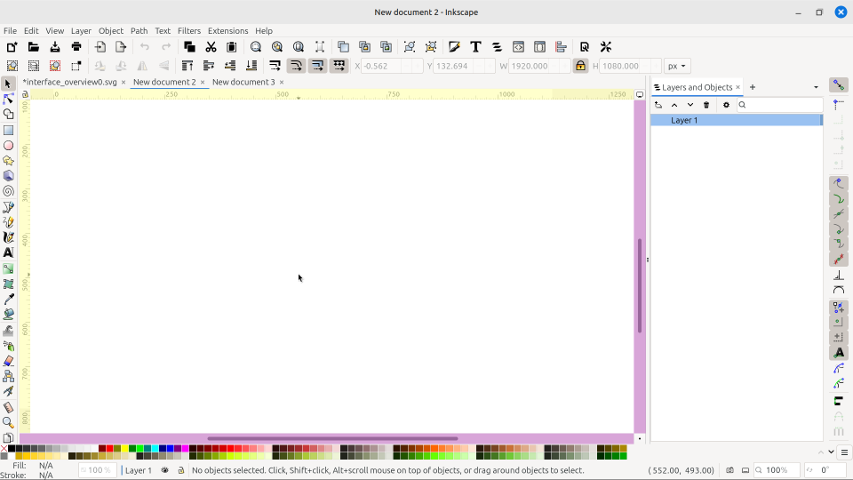
Task: Open the Extensions menu
Action: (227, 30)
